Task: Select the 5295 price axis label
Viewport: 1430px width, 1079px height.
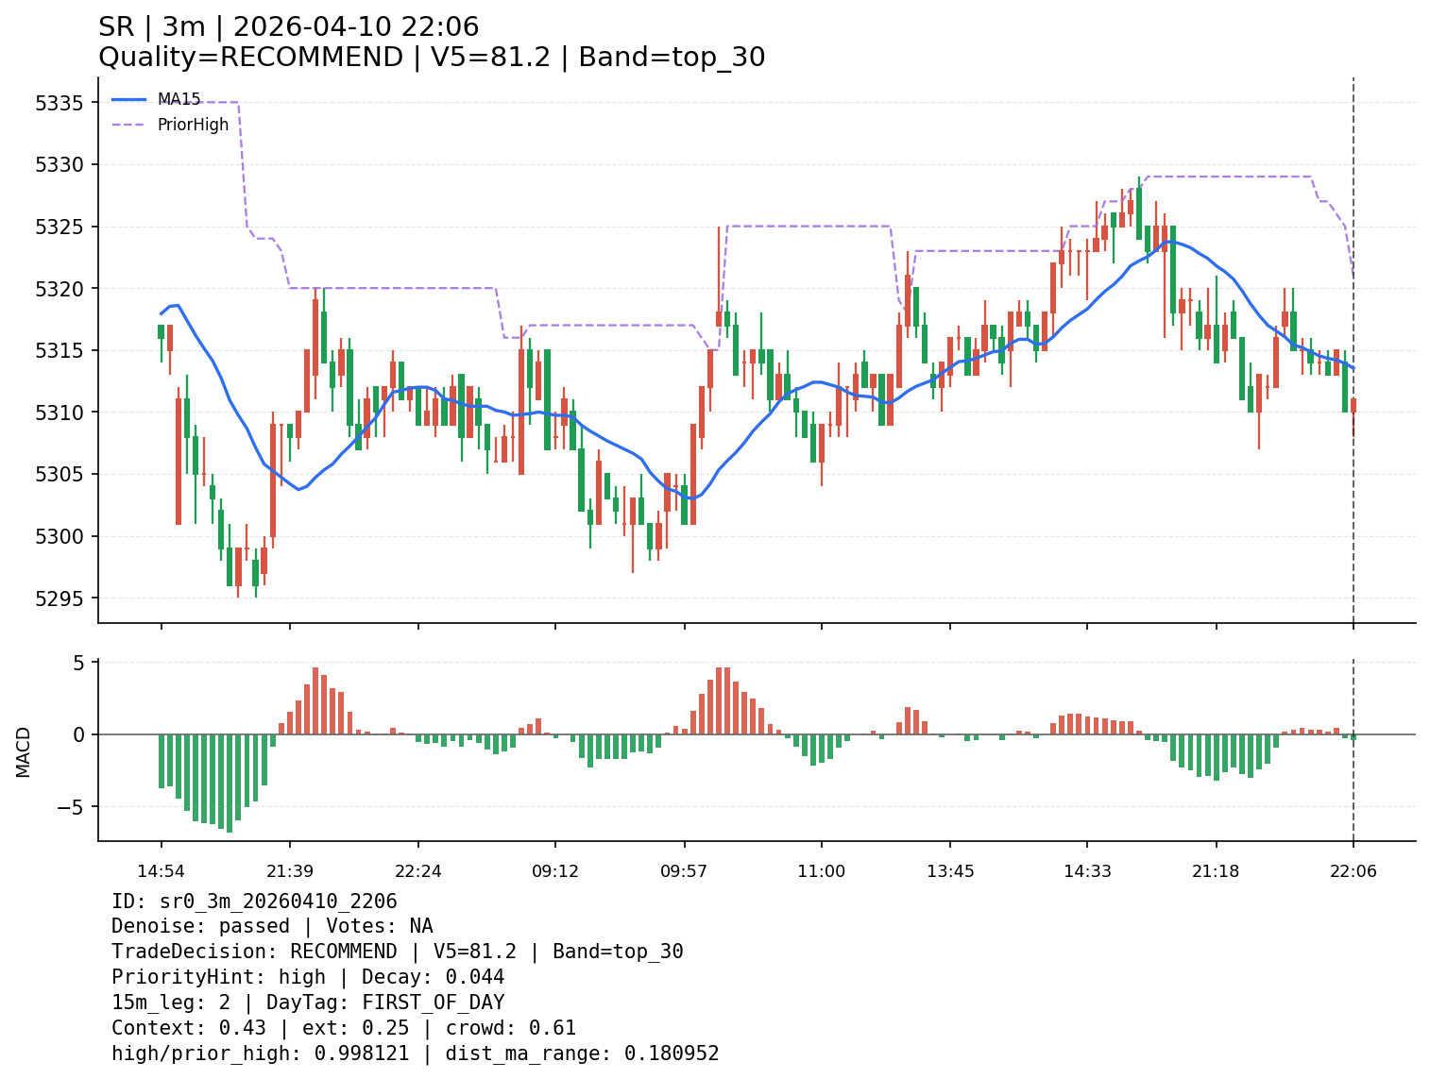Action: pyautogui.click(x=60, y=599)
